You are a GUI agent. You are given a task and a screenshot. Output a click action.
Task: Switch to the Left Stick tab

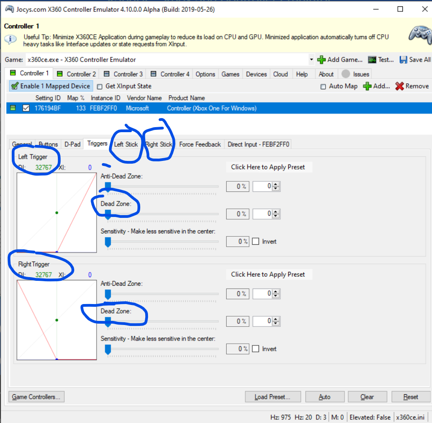[x=126, y=144]
